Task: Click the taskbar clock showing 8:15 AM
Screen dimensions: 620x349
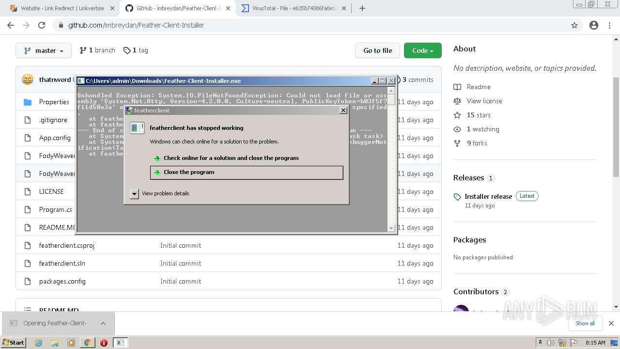Action: pos(595,343)
